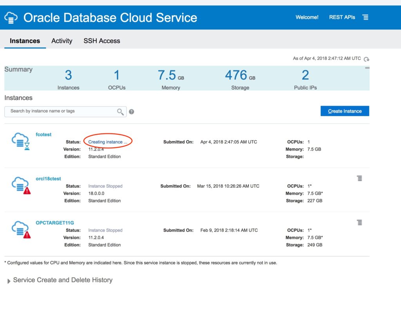Expand Service Create and Delete History

(x=9, y=281)
